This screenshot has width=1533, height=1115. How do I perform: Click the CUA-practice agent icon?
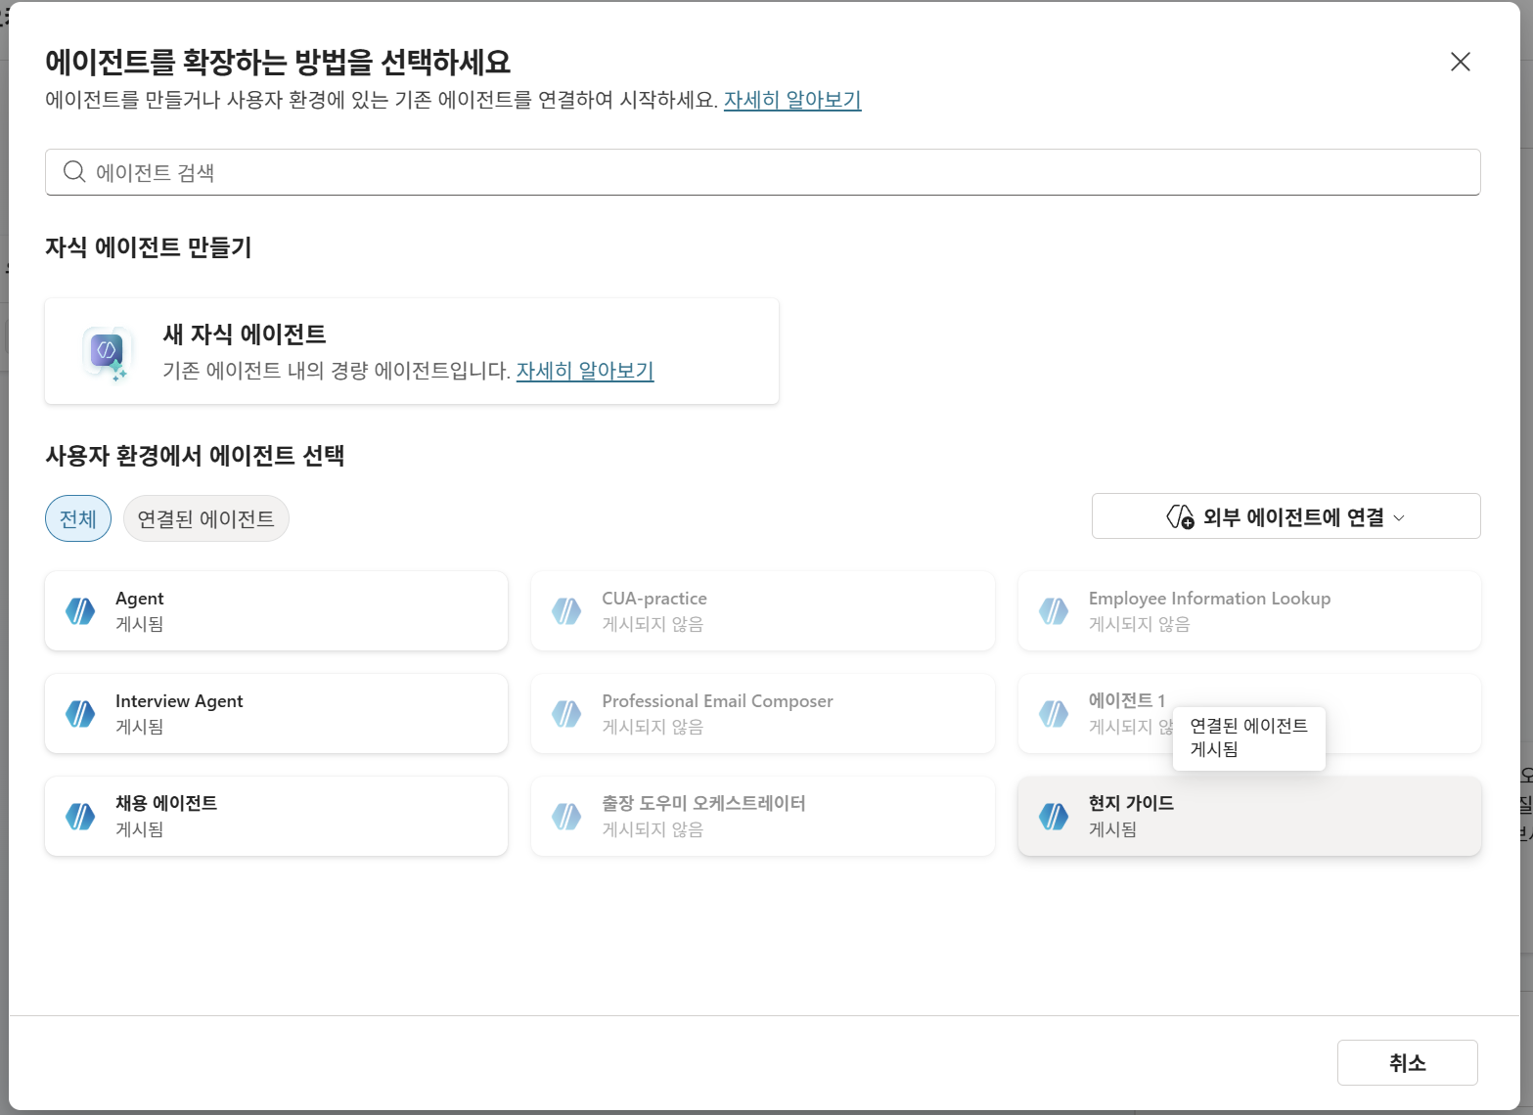(x=566, y=611)
